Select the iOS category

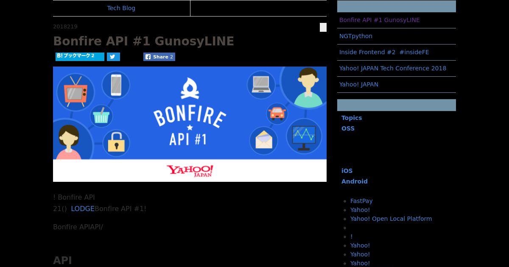click(347, 171)
